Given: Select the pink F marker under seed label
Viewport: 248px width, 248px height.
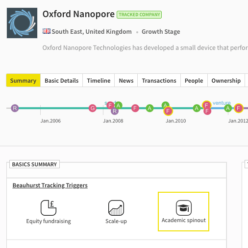Looking at the screenshot, I should (x=110, y=105).
